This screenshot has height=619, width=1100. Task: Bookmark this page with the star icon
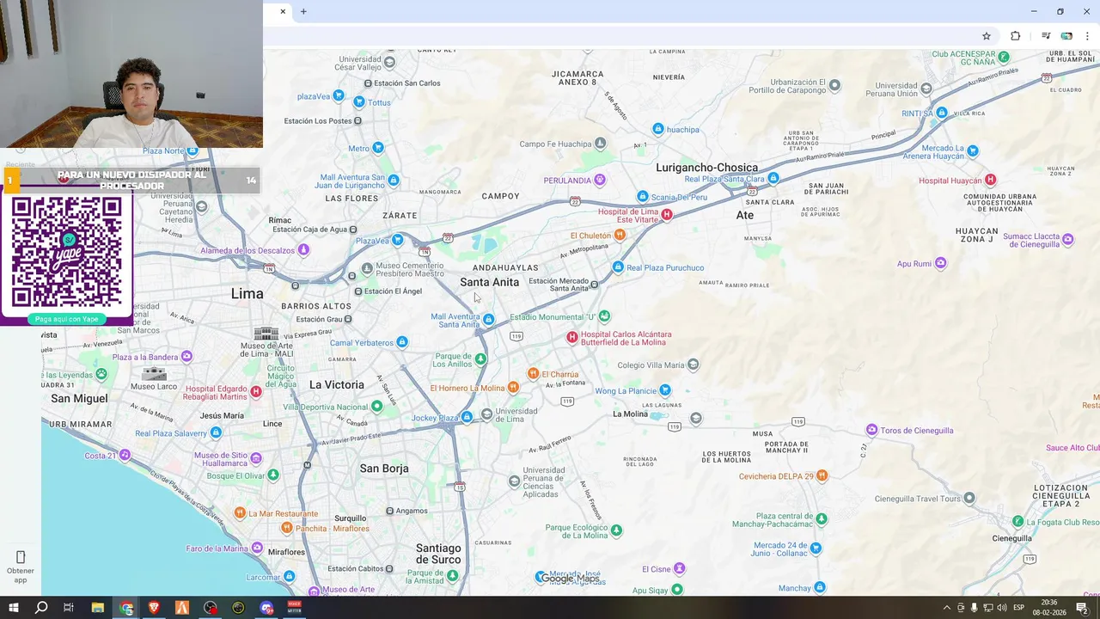tap(987, 36)
